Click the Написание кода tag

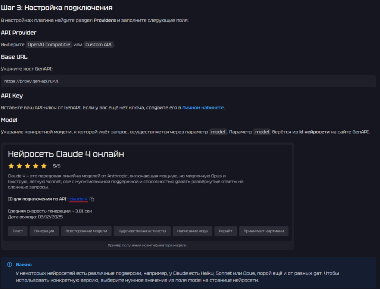[192, 231]
